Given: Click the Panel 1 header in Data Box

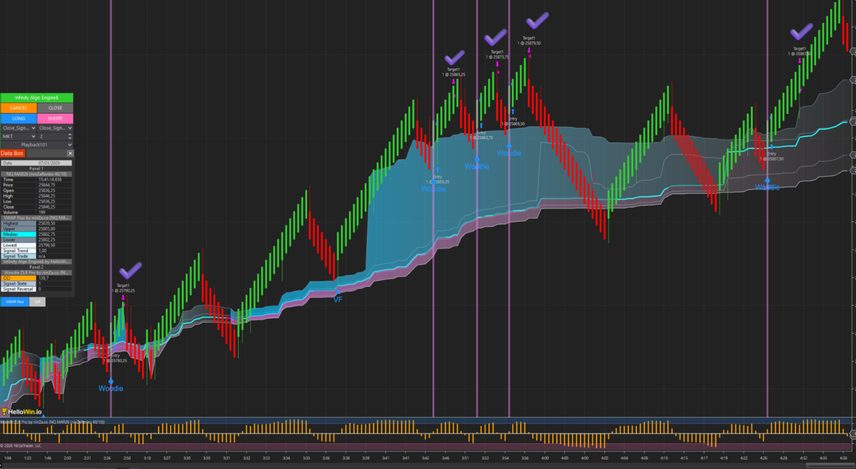Looking at the screenshot, I should (36, 168).
